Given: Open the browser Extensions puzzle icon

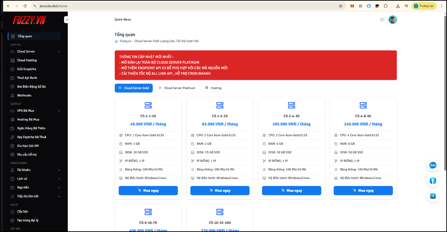Looking at the screenshot, I should pos(386,6).
